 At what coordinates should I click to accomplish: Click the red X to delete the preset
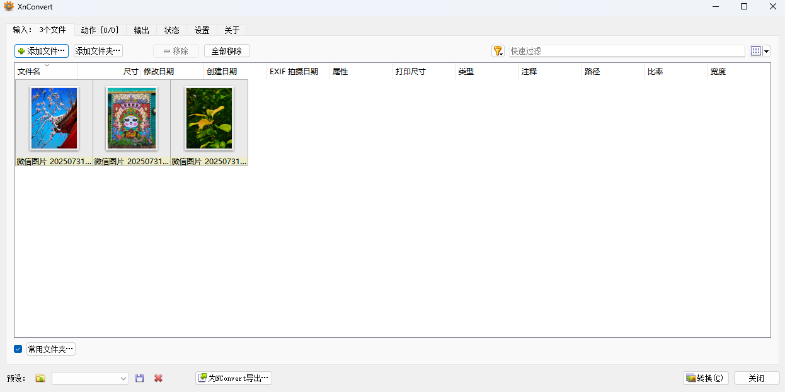tap(158, 378)
